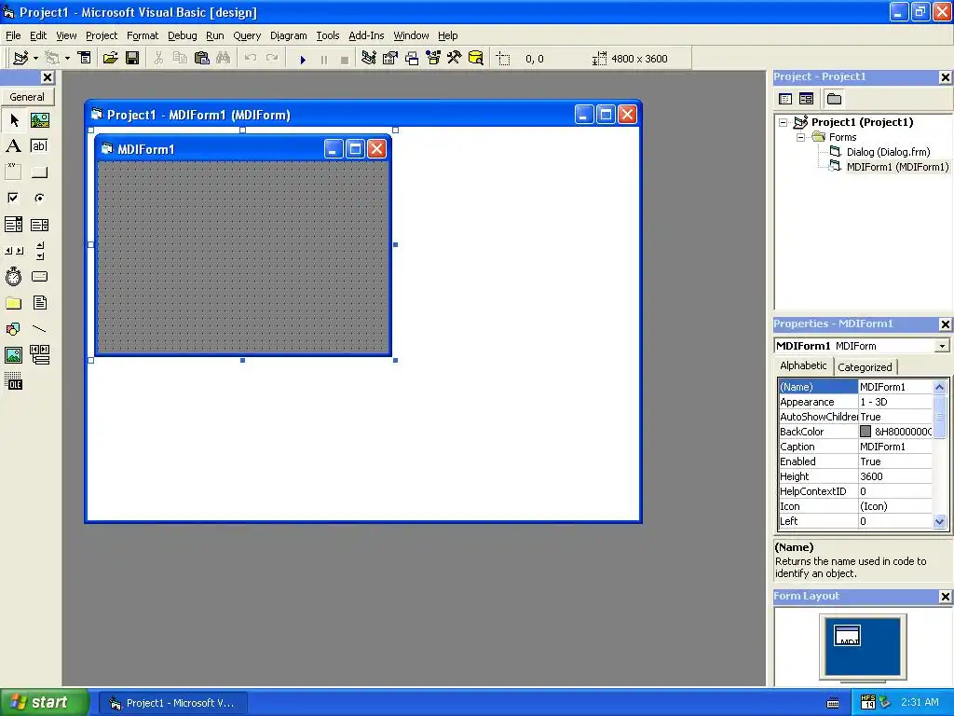Click the Add Form toolbar icon
Image resolution: width=954 pixels, height=716 pixels.
click(52, 59)
